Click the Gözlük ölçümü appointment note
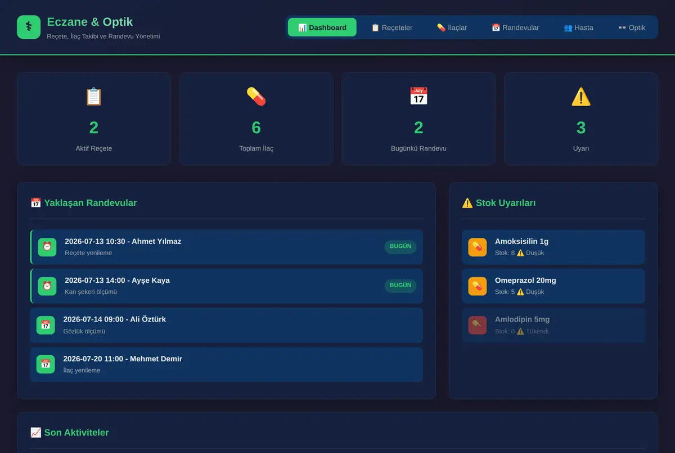The image size is (675, 453). click(84, 332)
